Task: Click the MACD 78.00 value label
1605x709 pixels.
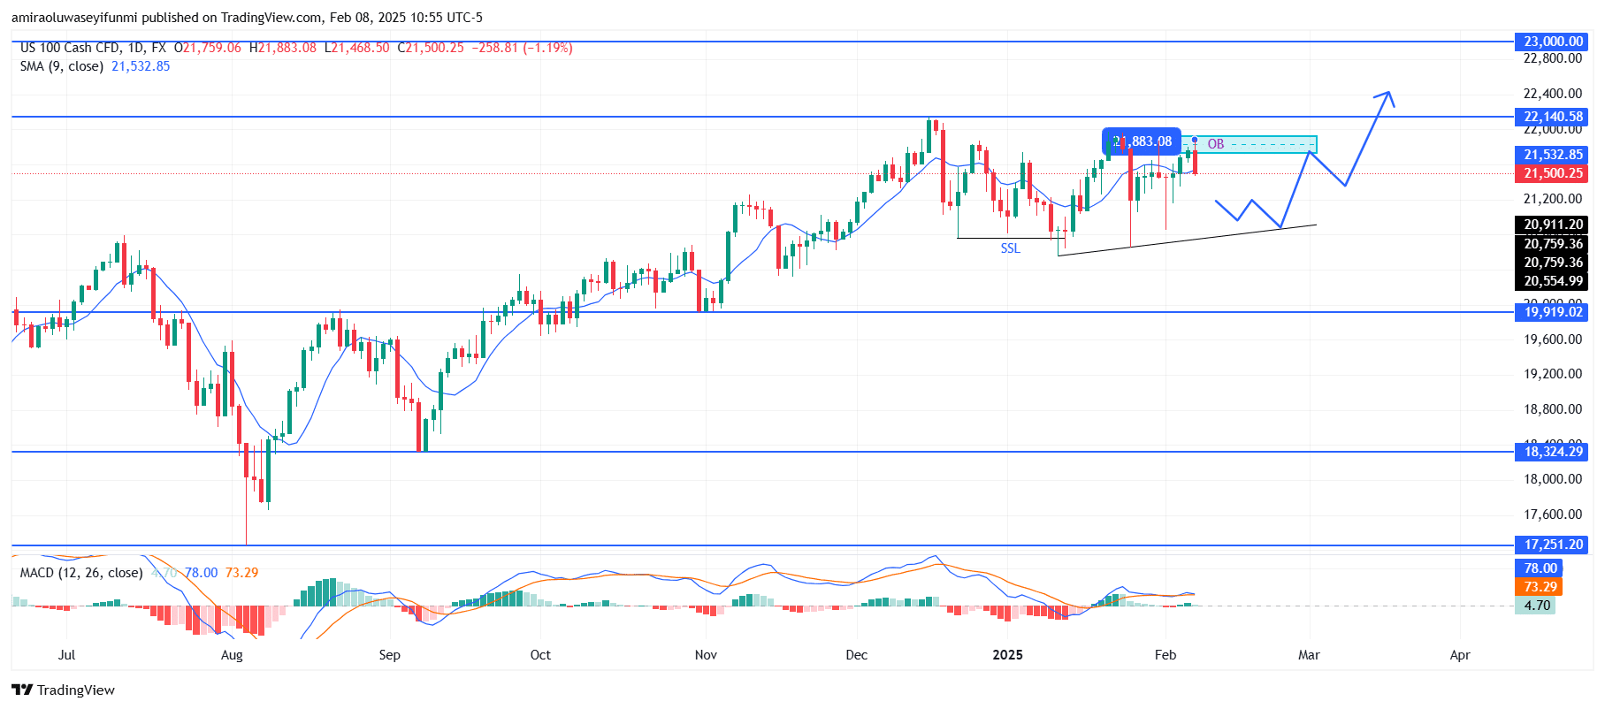Action: pos(1540,568)
